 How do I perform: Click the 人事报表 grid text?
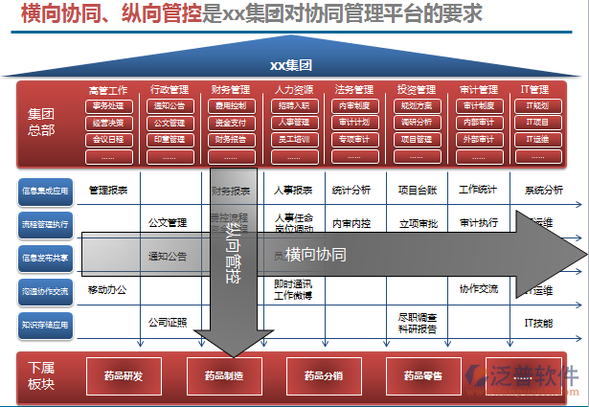(293, 191)
